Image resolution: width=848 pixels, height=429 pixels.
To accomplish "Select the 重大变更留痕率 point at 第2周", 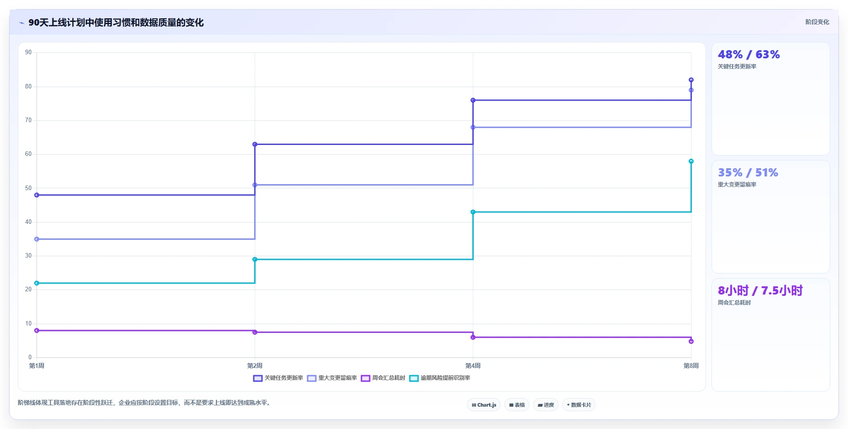I will point(255,185).
